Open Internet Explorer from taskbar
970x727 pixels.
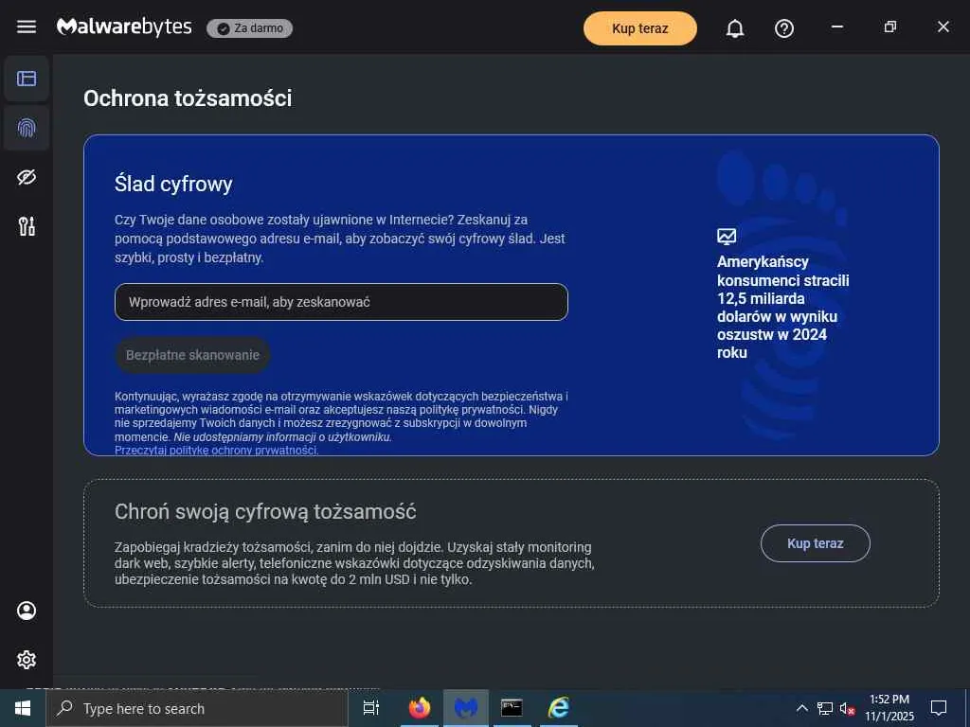559,708
